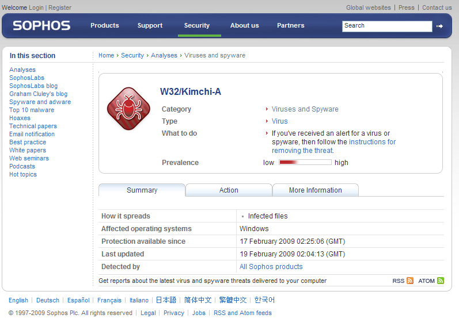
Task: Click the Sophos logo
Action: [41, 26]
